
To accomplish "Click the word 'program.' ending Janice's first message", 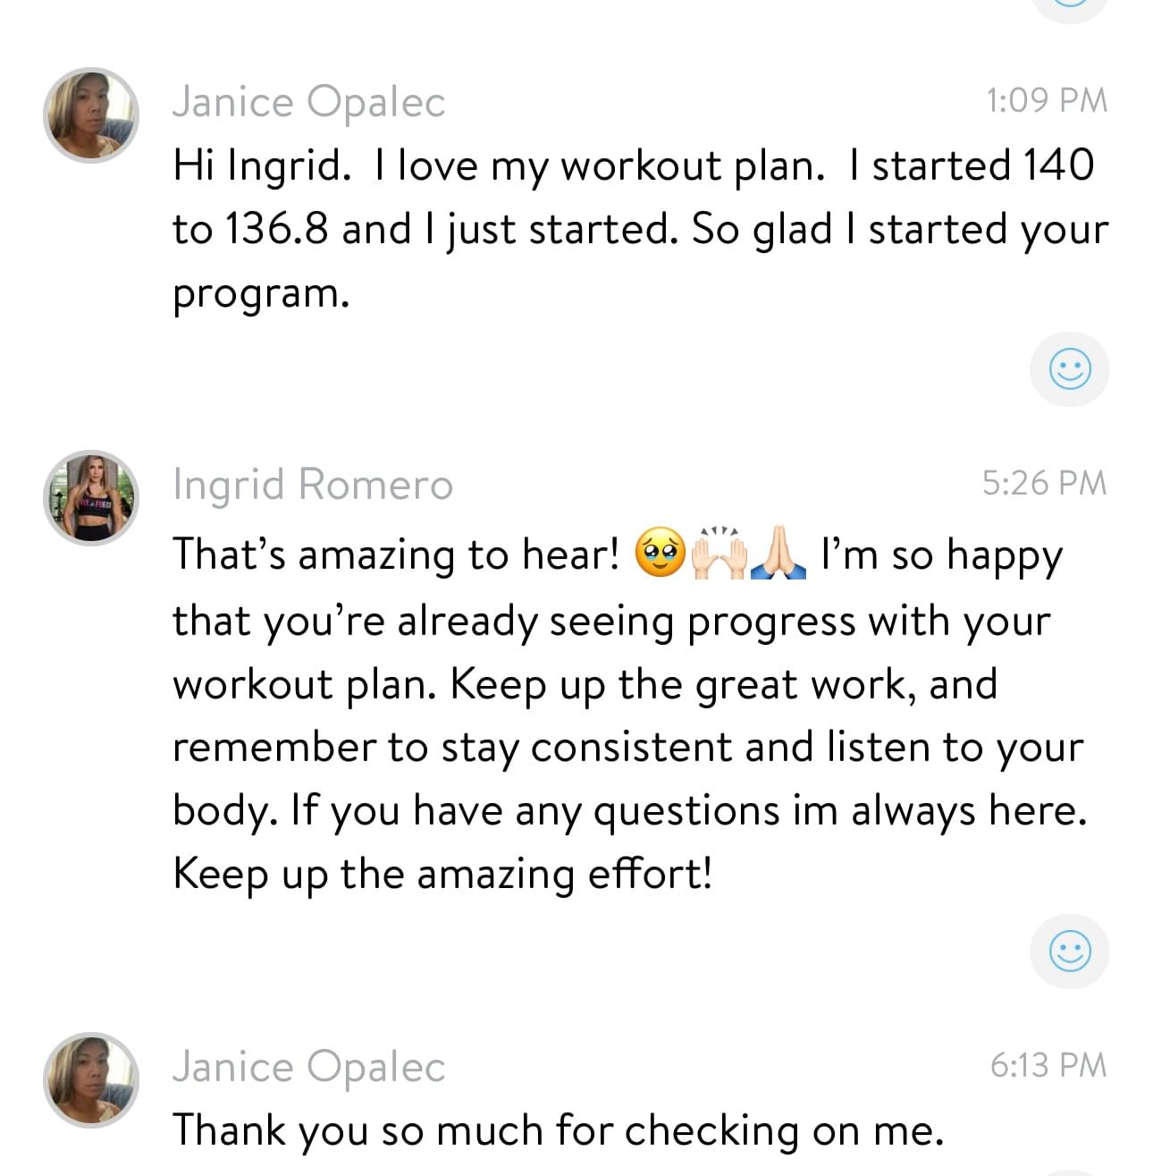I will 261,293.
